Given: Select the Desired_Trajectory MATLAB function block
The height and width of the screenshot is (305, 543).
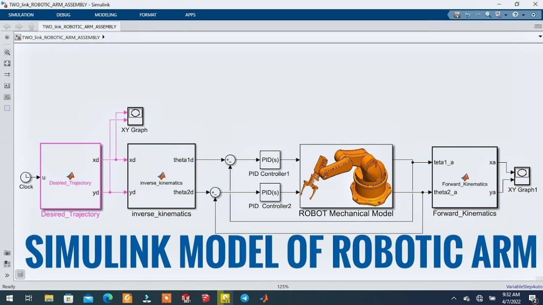Looking at the screenshot, I should pos(70,176).
